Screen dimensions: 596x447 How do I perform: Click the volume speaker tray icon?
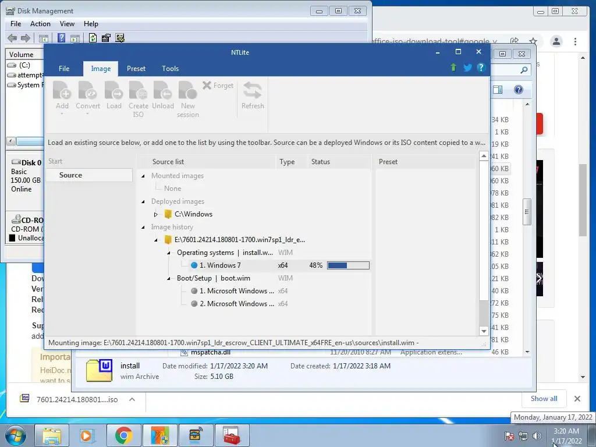click(x=537, y=436)
